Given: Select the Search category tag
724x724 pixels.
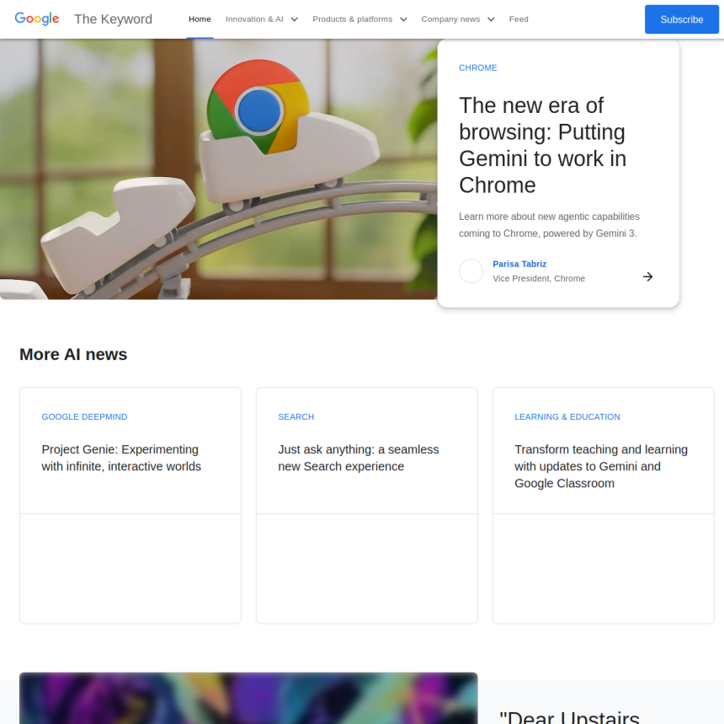Looking at the screenshot, I should [296, 417].
